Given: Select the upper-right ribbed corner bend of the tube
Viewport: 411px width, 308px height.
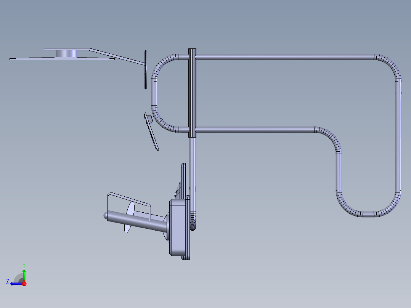Looking at the screenshot, I should pos(389,66).
